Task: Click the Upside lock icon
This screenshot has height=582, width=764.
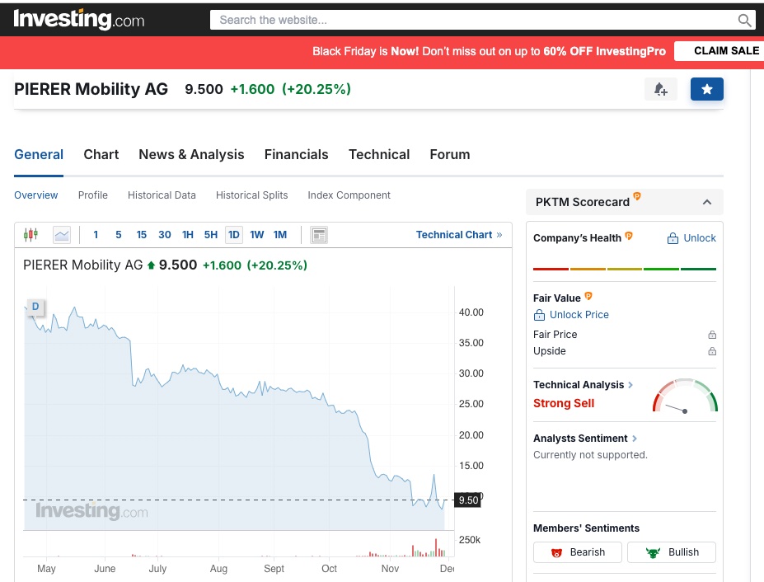Action: 712,351
